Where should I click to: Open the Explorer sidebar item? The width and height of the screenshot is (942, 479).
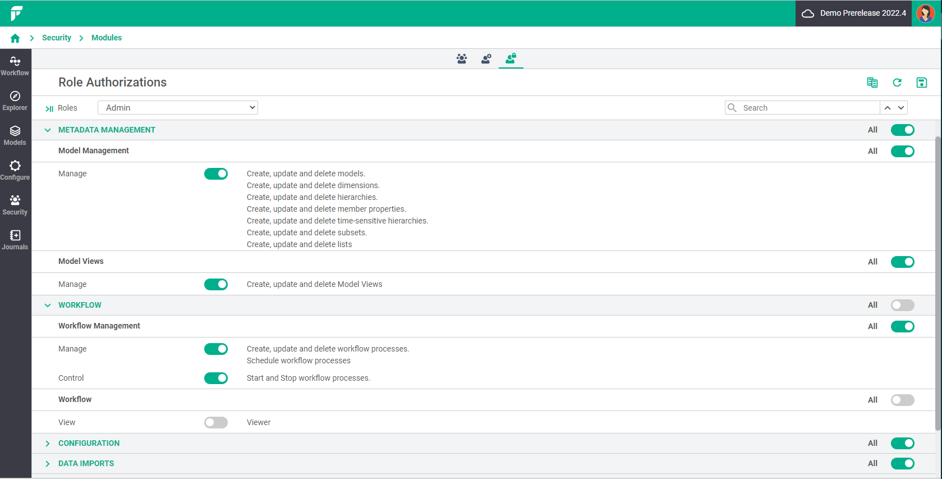[x=15, y=101]
